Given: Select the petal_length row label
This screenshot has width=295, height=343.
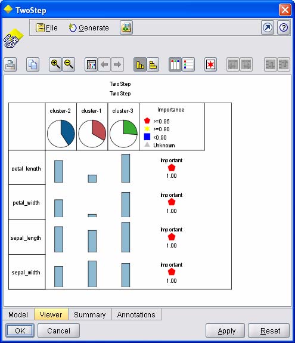Looking at the screenshot, I should pos(26,169).
